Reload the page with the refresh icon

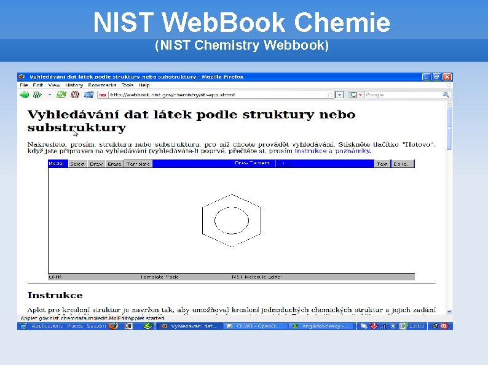pyautogui.click(x=61, y=94)
